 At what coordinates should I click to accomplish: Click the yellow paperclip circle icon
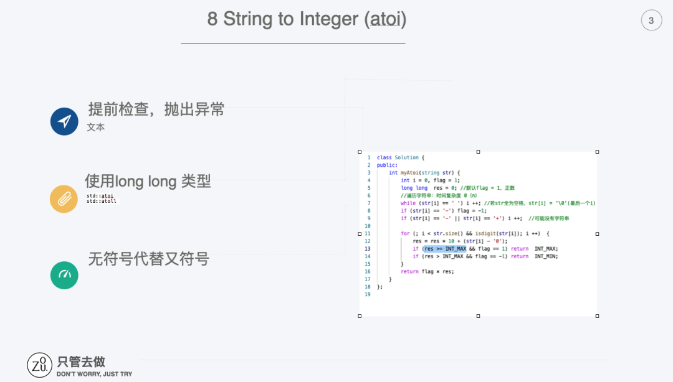[64, 199]
